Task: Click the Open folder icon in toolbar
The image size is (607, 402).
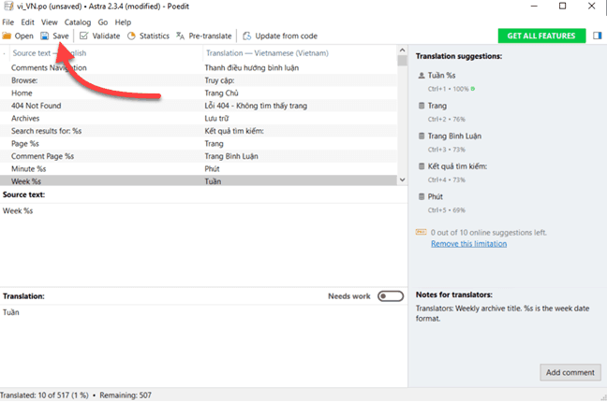Action: [x=7, y=36]
